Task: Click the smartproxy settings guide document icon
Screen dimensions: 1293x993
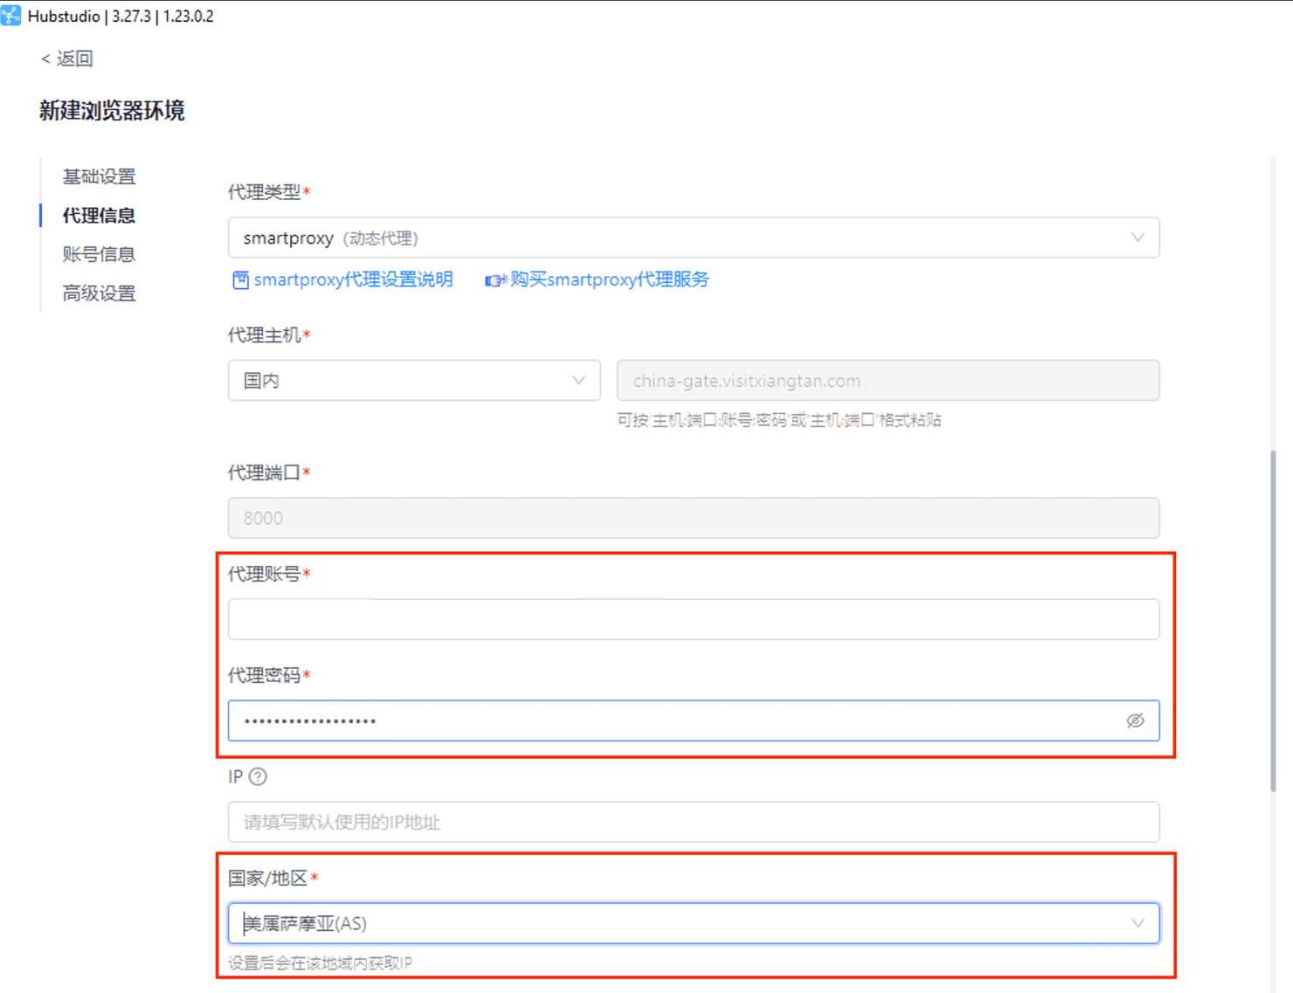Action: click(240, 280)
